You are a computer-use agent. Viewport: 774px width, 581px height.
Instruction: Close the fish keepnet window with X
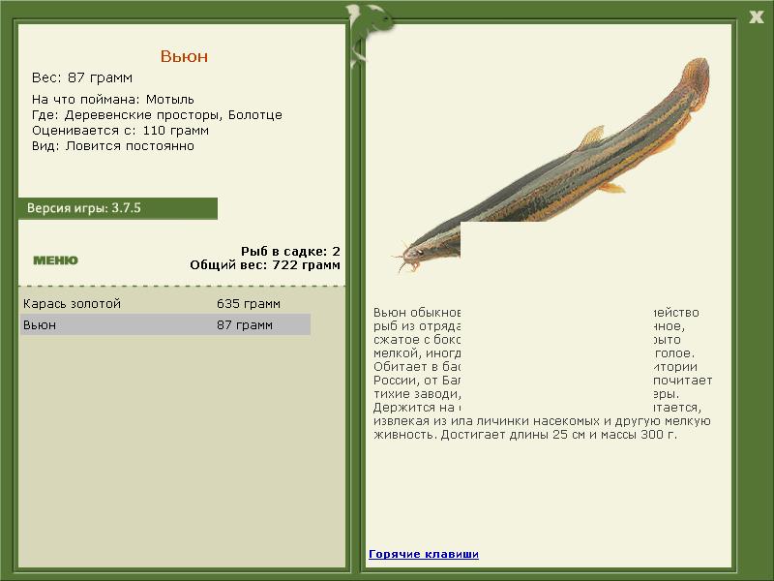[756, 16]
